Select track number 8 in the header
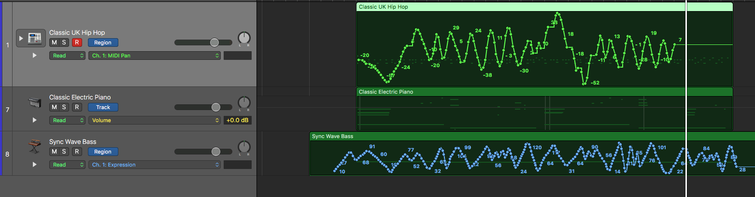 (x=7, y=154)
